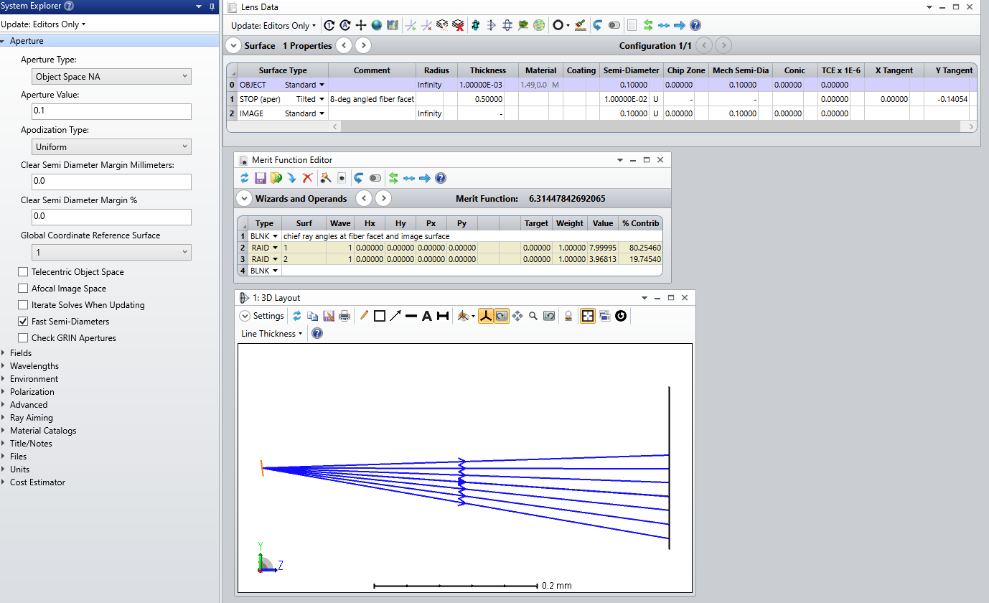The height and width of the screenshot is (603, 989).
Task: Click the blue help icon in Lens Data toolbar
Action: pos(695,25)
